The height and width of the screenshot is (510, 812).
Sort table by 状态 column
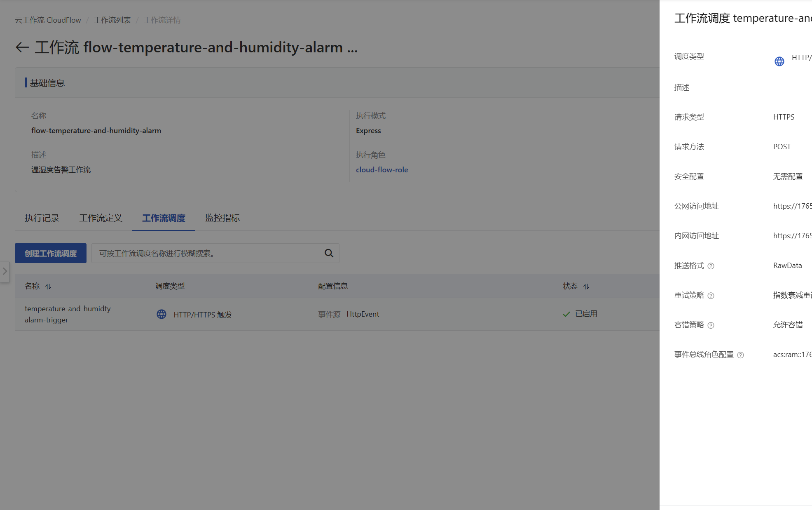tap(586, 286)
